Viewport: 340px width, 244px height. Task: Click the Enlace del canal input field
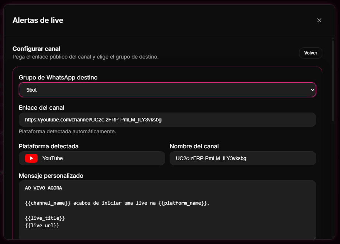click(x=167, y=120)
